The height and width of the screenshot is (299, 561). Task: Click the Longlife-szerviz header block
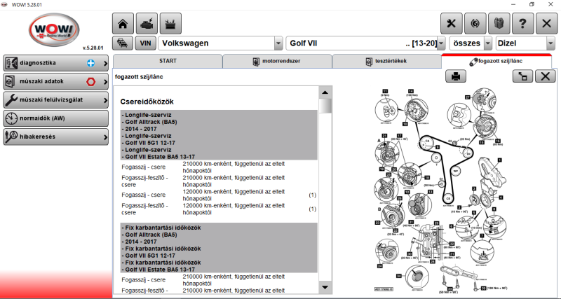(x=219, y=135)
